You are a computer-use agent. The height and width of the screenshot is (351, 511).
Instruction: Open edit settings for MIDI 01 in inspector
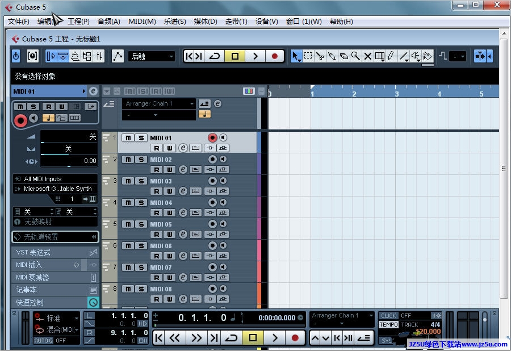pyautogui.click(x=93, y=91)
